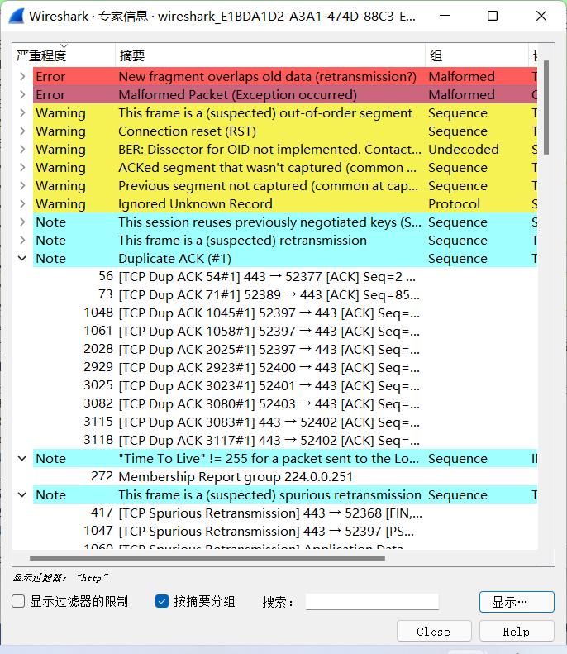This screenshot has height=654, width=567.
Task: Select packet 3082 Dup ACK 3080#1 row
Action: point(275,403)
